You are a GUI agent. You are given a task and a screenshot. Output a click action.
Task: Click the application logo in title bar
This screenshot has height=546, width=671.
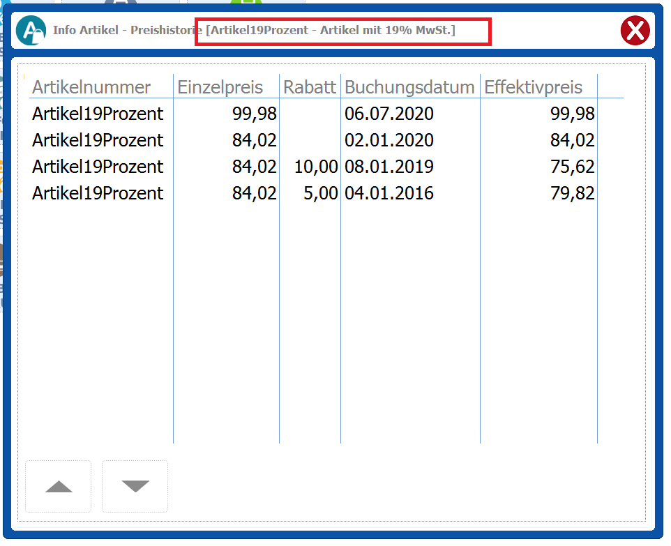coord(31,31)
